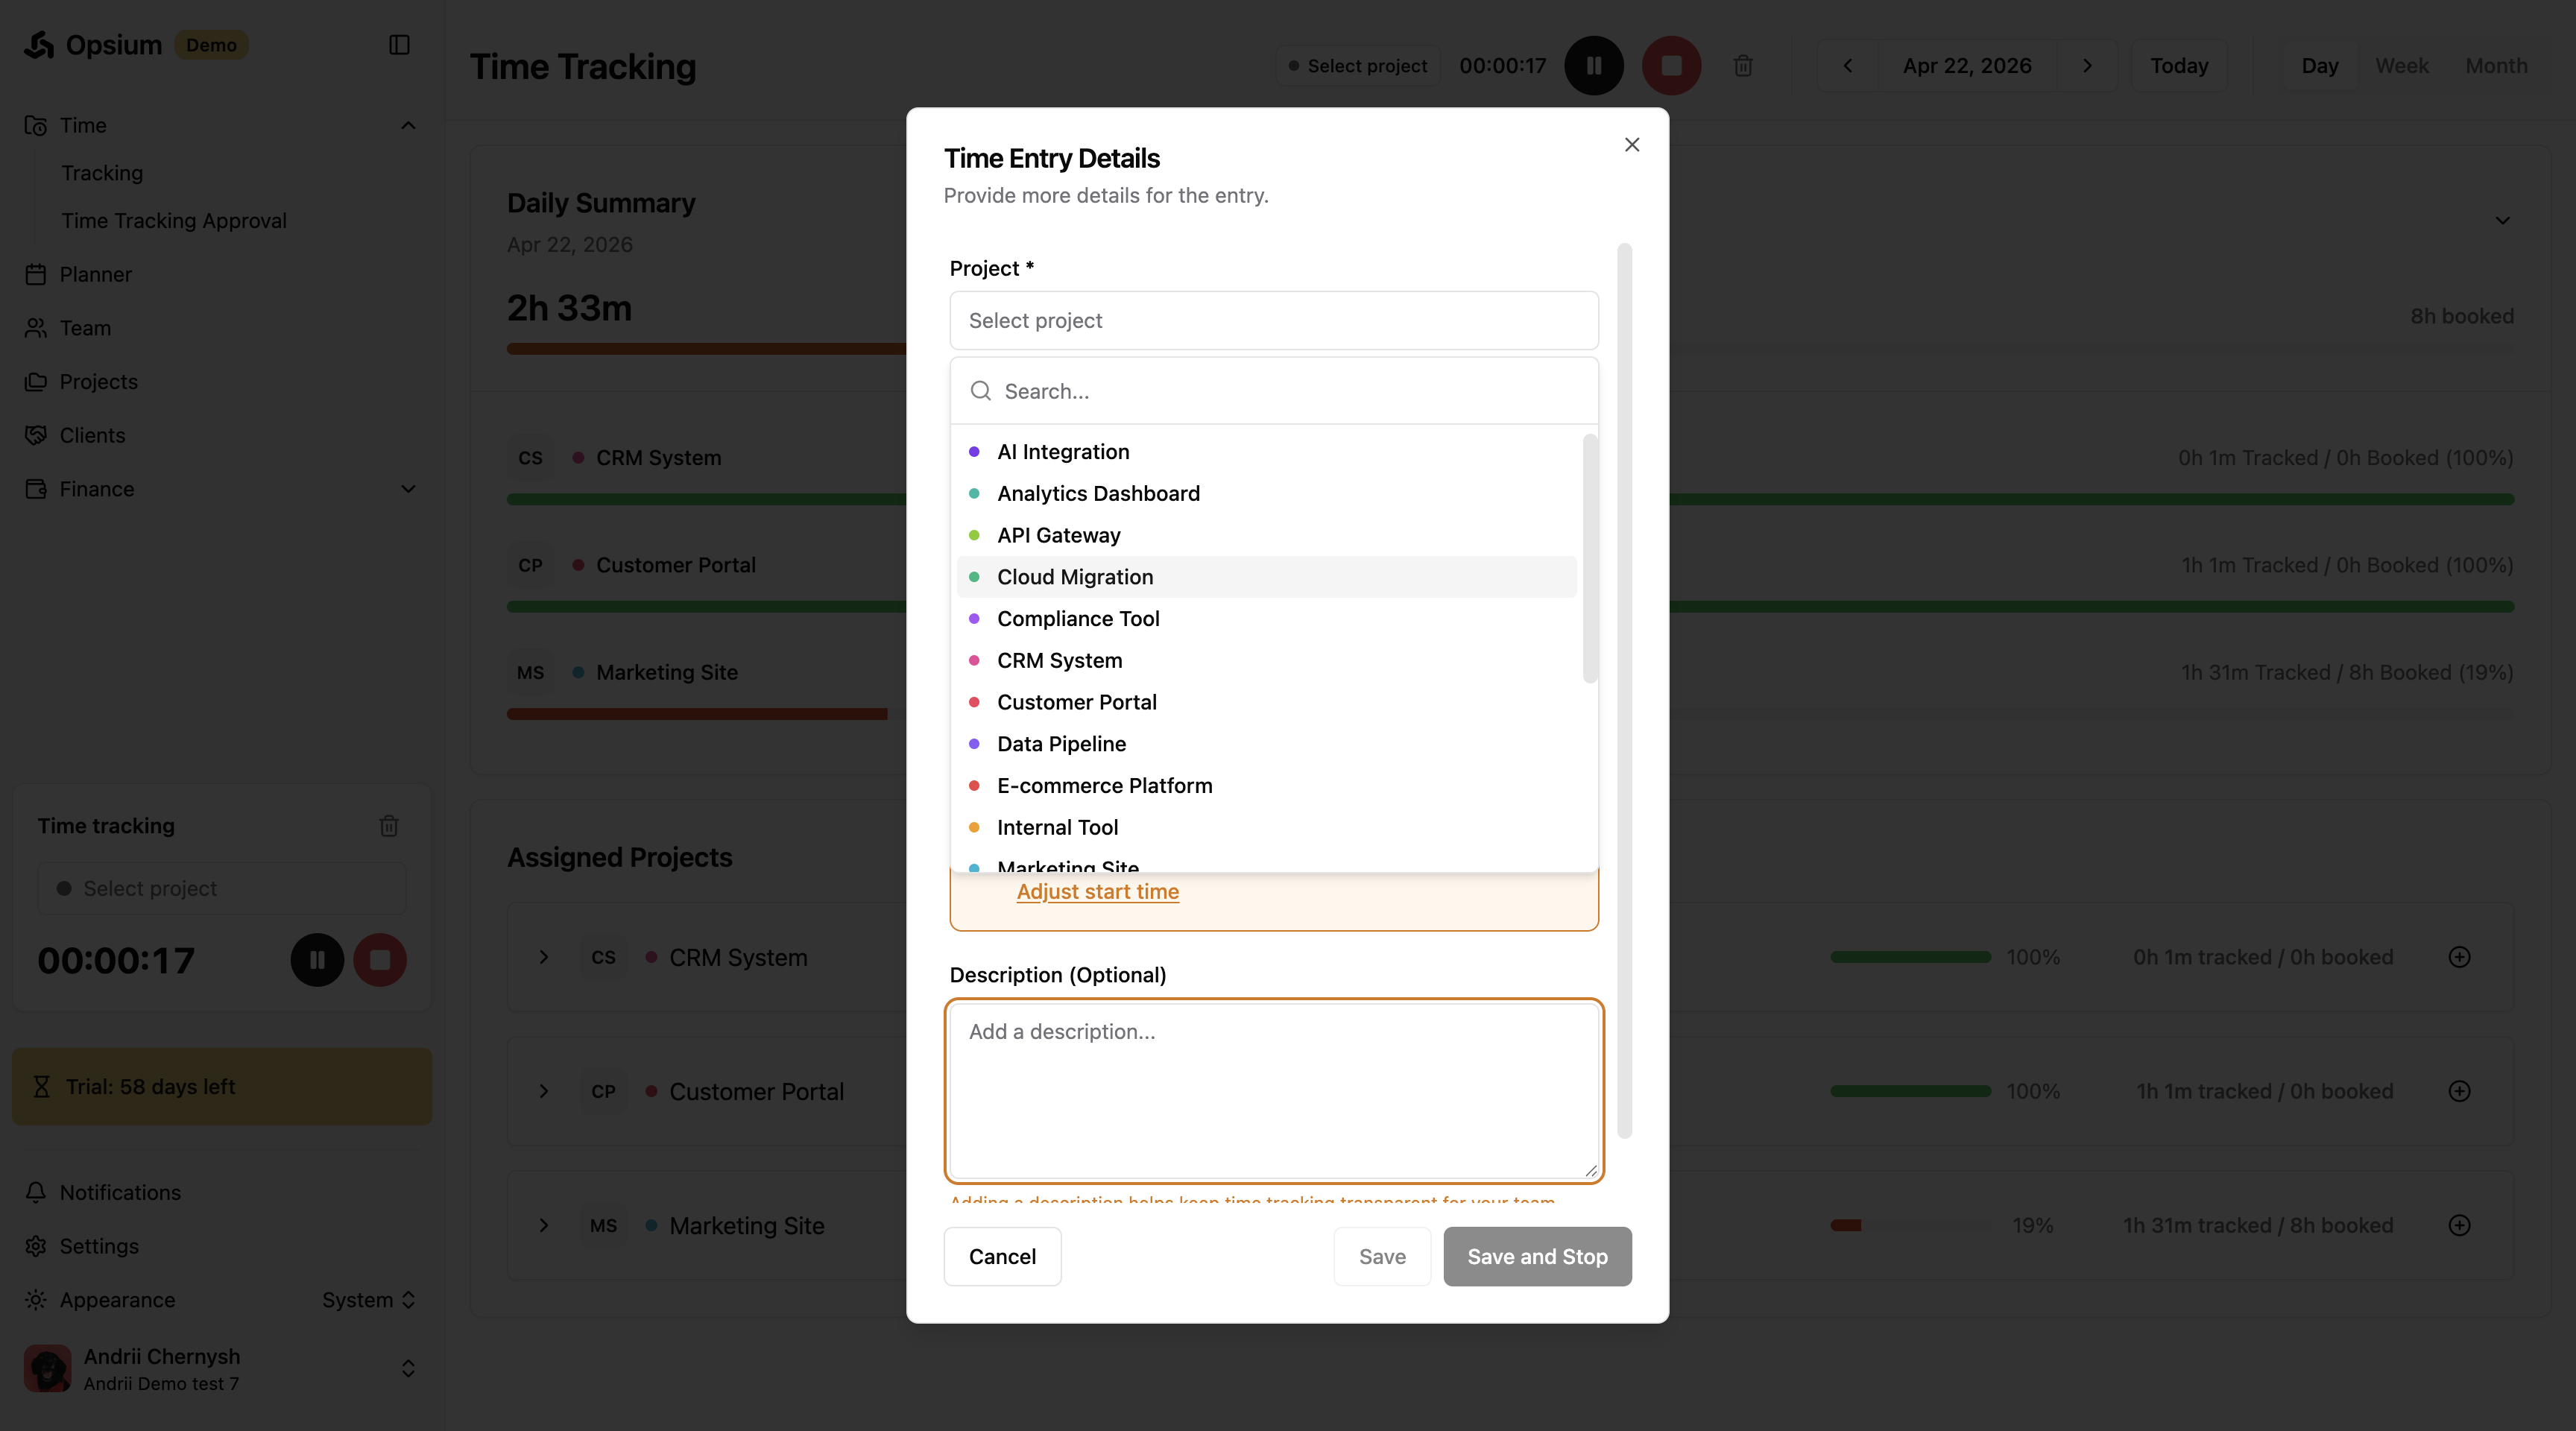This screenshot has width=2576, height=1431.
Task: Click the sidebar Time tracking trash icon
Action: point(389,826)
